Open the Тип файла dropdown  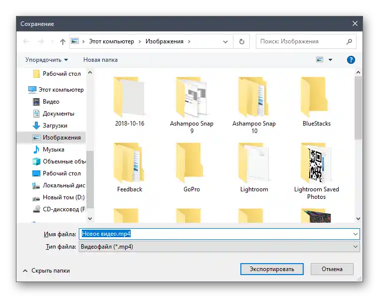point(218,246)
